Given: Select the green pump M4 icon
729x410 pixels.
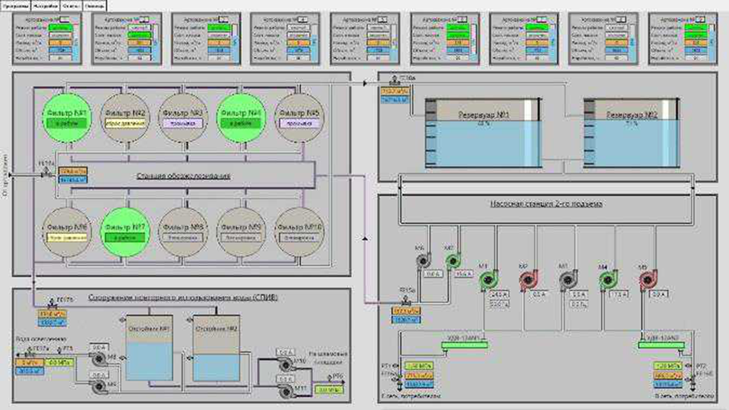Looking at the screenshot, I should click(607, 279).
